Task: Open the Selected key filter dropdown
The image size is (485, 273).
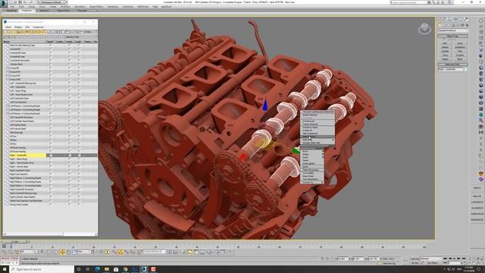Action: click(x=431, y=259)
